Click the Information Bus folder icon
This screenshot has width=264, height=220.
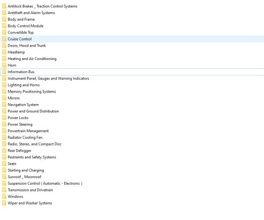[x=4, y=72]
